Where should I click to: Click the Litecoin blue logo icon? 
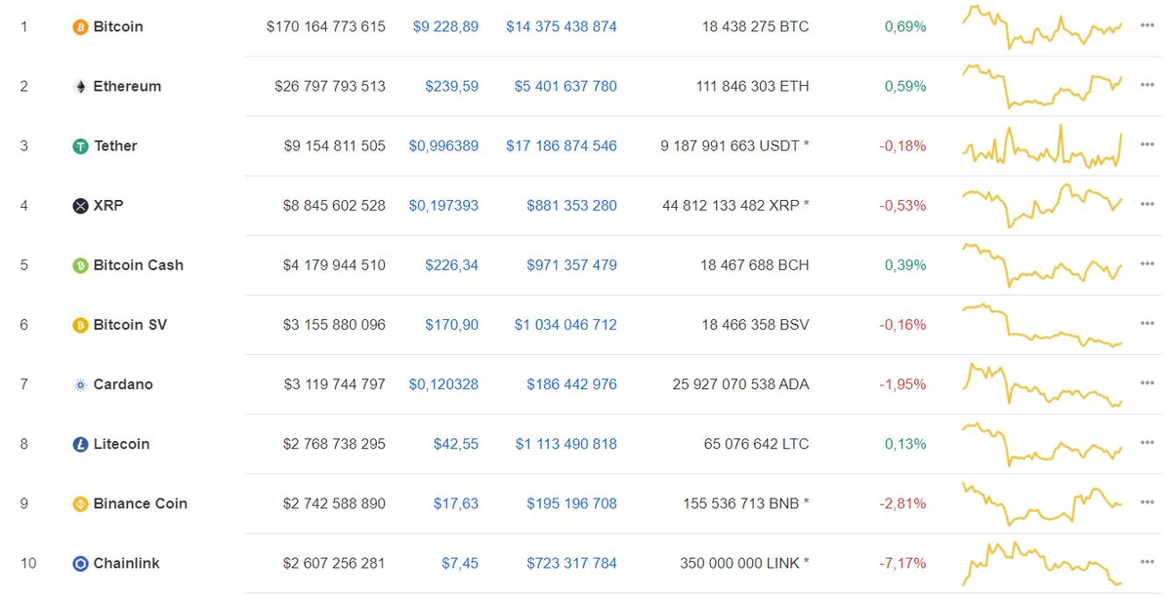click(80, 444)
